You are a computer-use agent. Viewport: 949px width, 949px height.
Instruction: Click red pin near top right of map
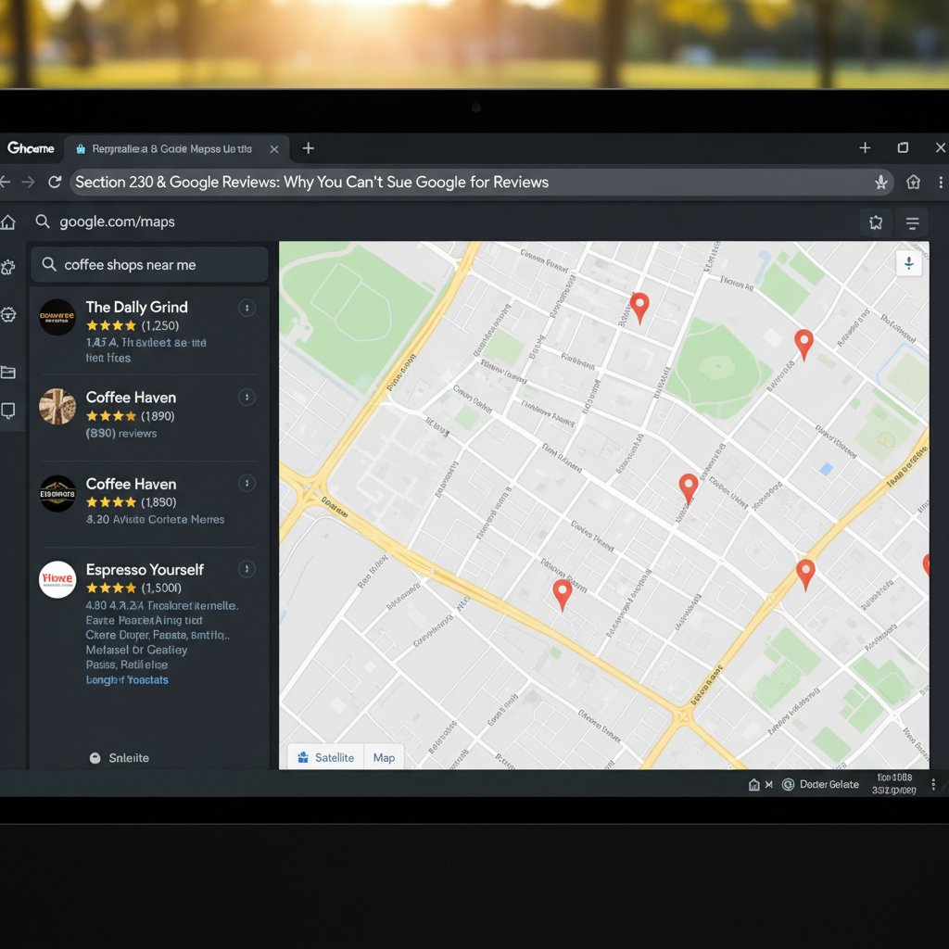tap(803, 345)
